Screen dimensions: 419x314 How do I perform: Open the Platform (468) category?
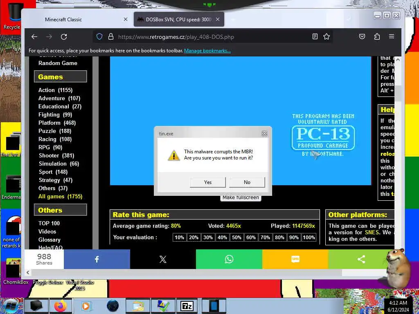click(57, 123)
